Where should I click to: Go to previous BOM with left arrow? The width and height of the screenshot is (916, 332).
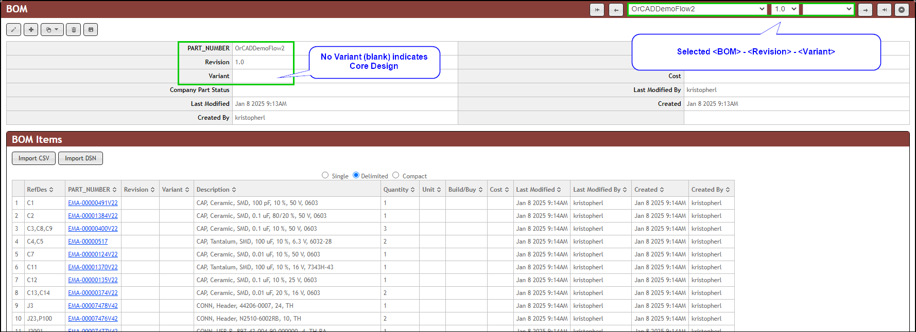(x=616, y=10)
